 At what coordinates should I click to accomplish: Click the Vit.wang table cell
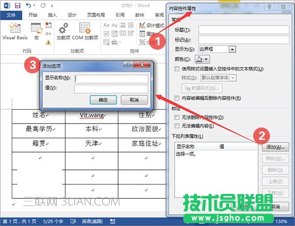91,116
